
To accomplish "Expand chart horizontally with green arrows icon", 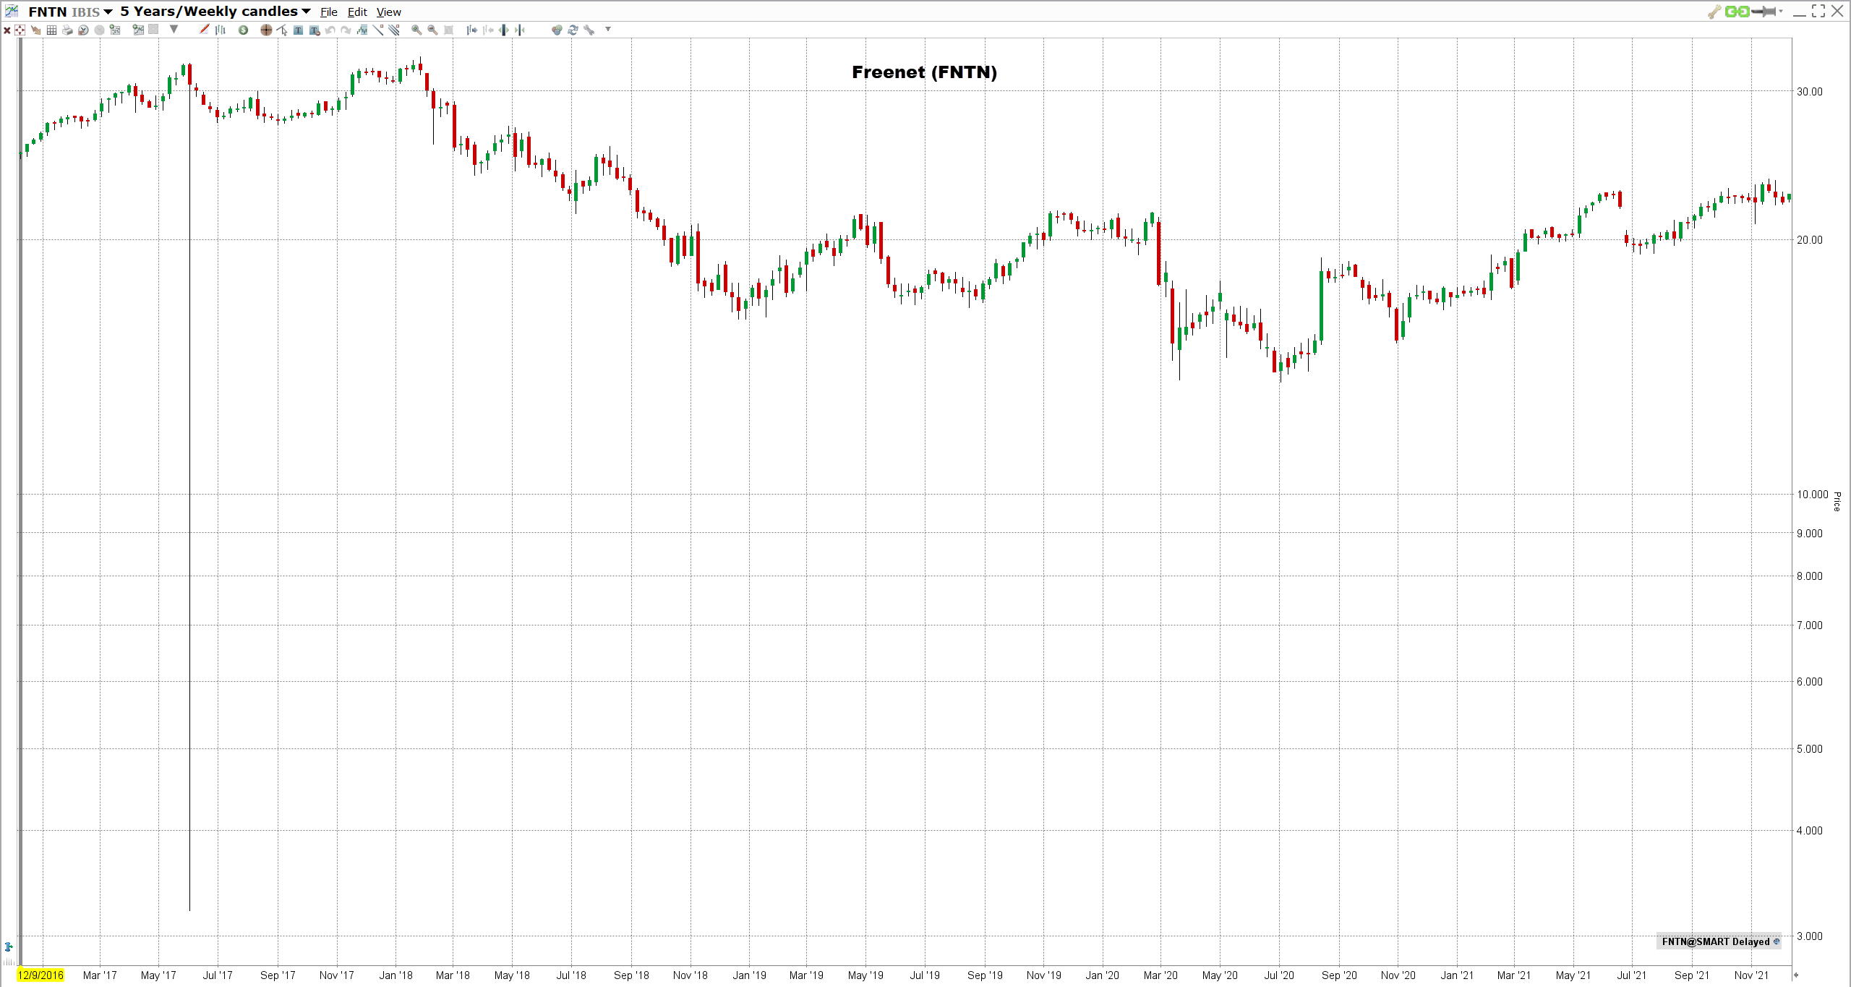I will point(503,30).
